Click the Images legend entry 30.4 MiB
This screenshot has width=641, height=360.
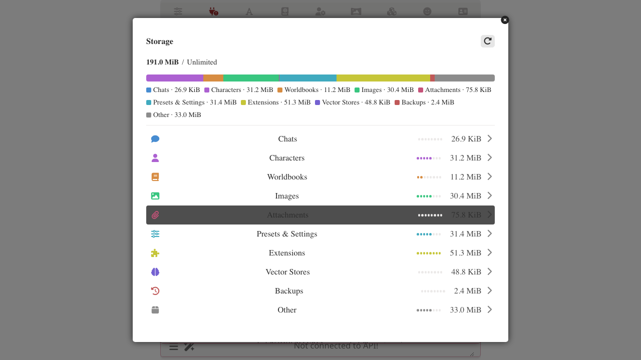(x=384, y=90)
